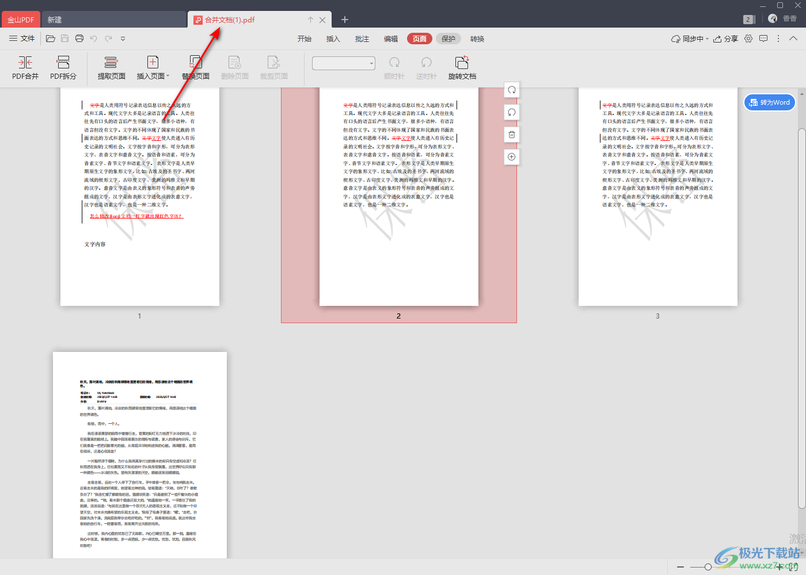The height and width of the screenshot is (575, 806).
Task: Zoom out with the minus button
Action: pyautogui.click(x=680, y=567)
